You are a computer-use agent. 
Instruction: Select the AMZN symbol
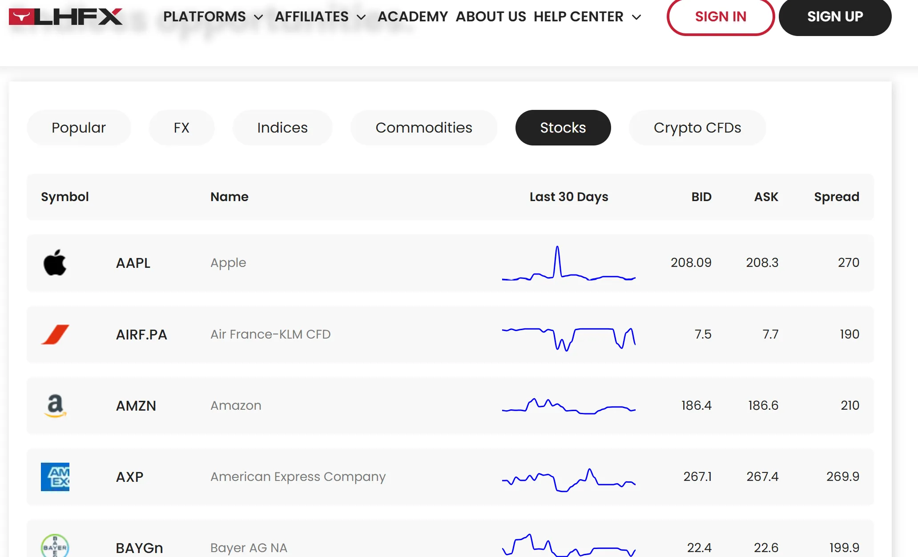[136, 406]
